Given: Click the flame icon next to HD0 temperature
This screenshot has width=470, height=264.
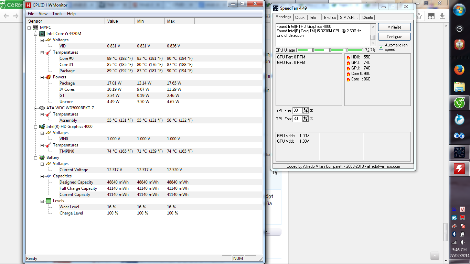Looking at the screenshot, I should point(348,57).
